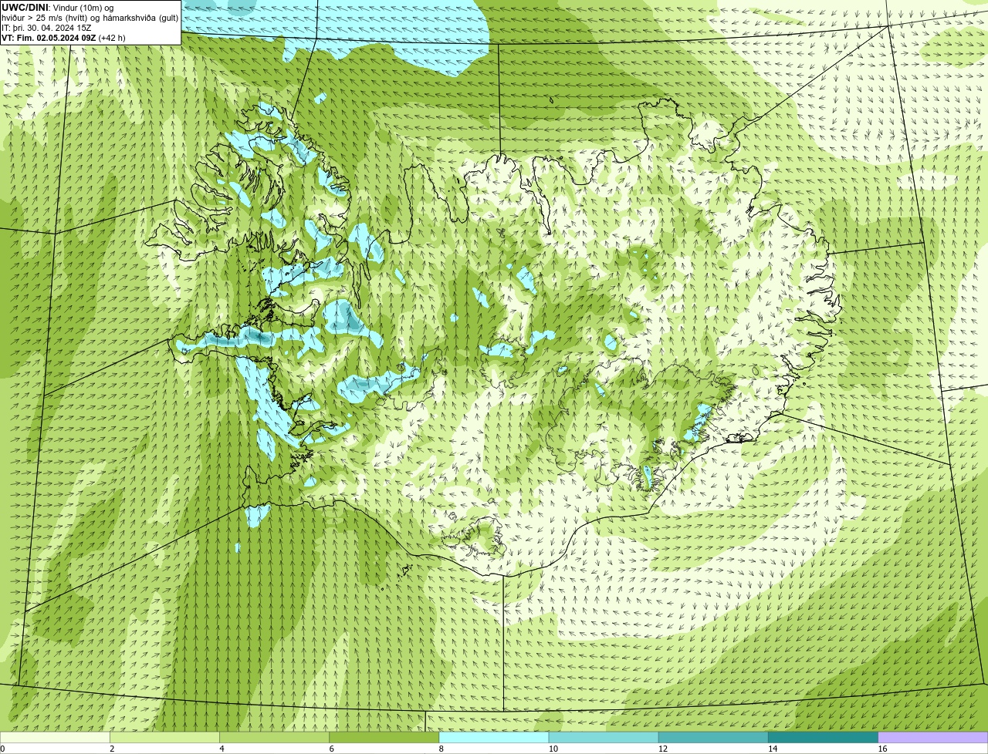This screenshot has width=988, height=754.
Task: Click the 12–14 m/s teal legend swatch
Action: click(713, 737)
